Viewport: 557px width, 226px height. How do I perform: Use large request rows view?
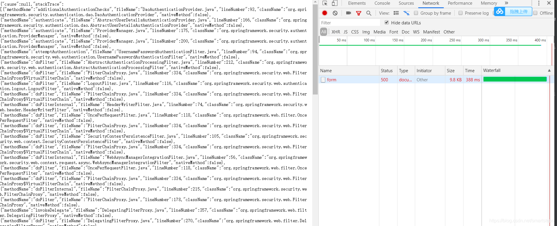click(396, 13)
